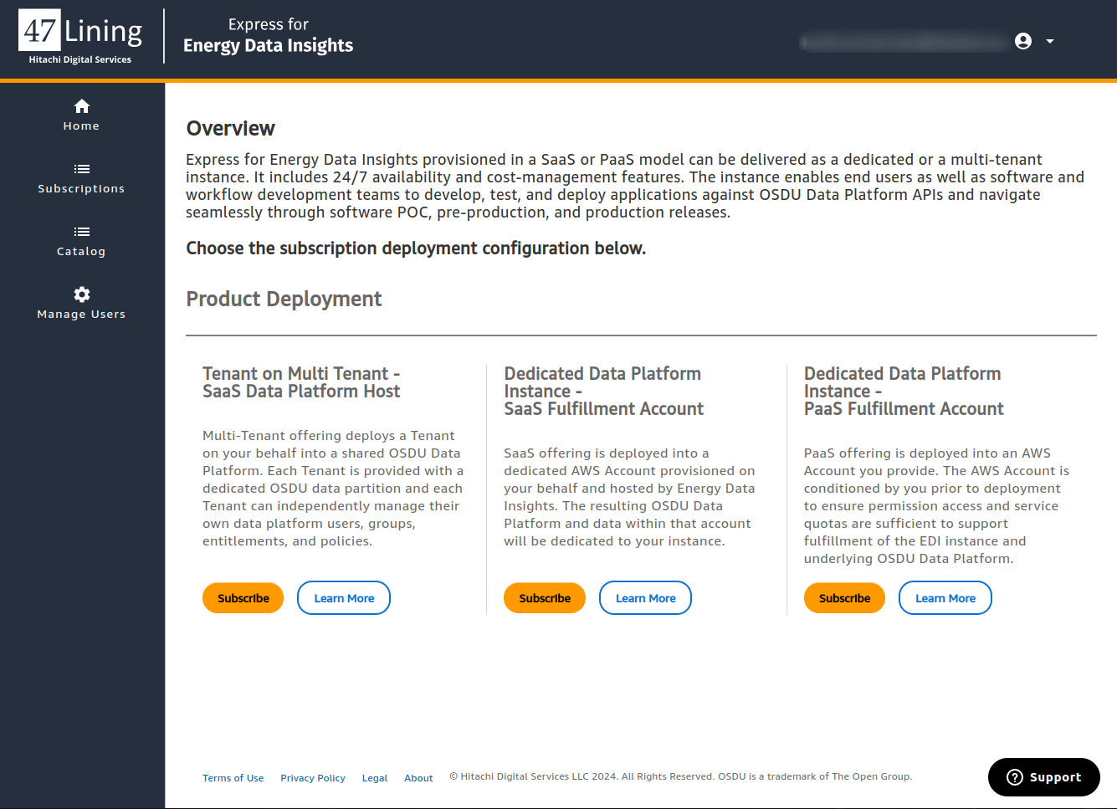Viewport: 1117px width, 809px height.
Task: Open Manage Users in sidebar menu
Action: [81, 304]
